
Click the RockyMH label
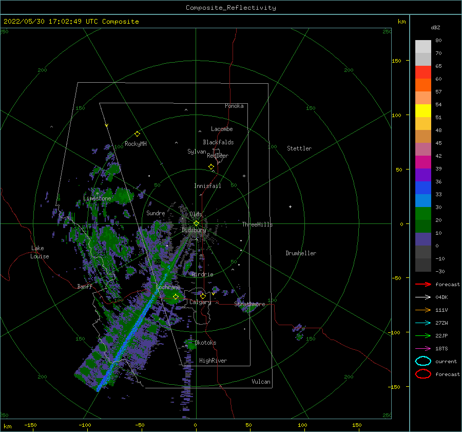[x=136, y=144]
